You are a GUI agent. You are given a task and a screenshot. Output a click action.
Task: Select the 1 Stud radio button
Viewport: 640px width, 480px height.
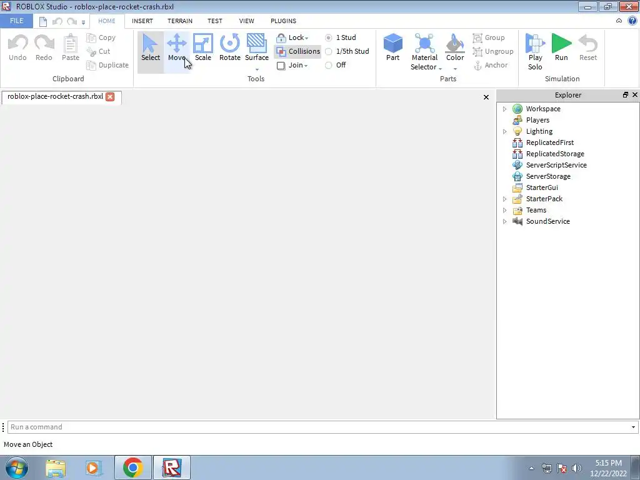click(x=329, y=37)
